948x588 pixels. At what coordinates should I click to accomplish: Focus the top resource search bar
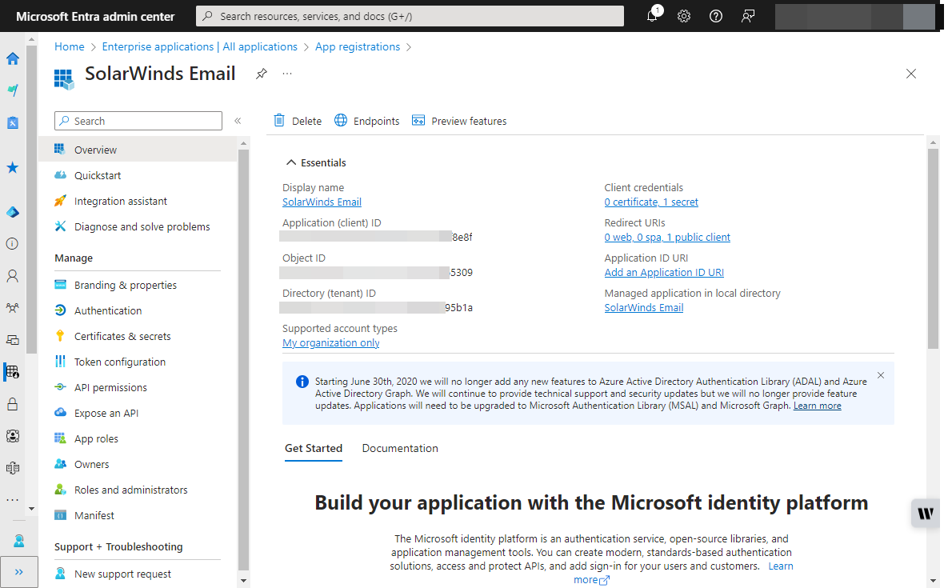click(410, 16)
